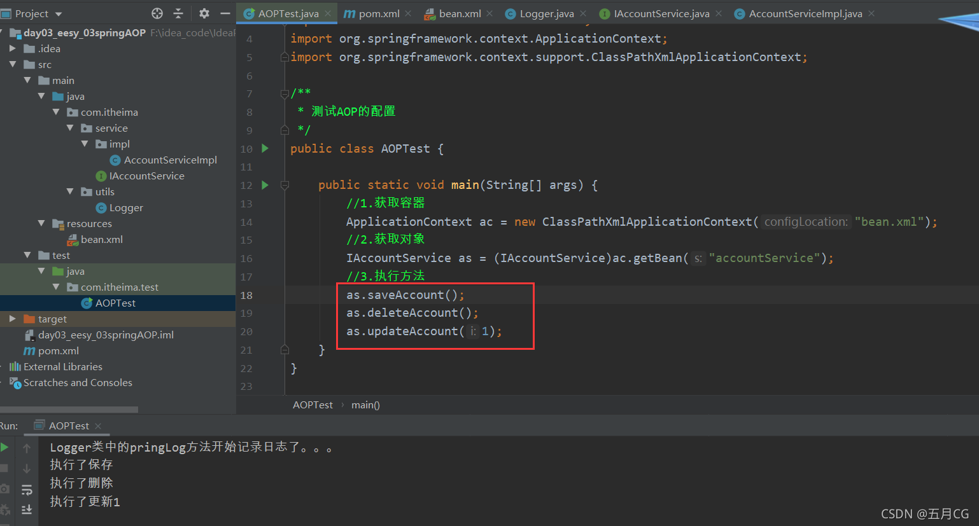Open Project panel settings gear
The height and width of the screenshot is (526, 979).
pyautogui.click(x=204, y=13)
